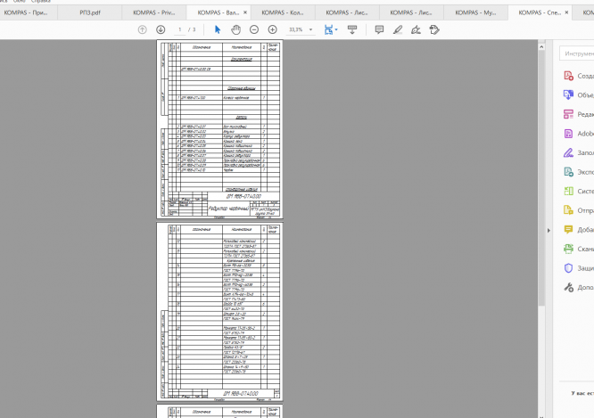Switch to KOMPAS - Кол.. tab
This screenshot has height=418, width=594.
[x=283, y=12]
